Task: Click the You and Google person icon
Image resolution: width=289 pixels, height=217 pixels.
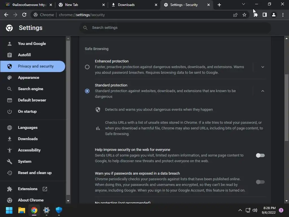Action: tap(10, 44)
